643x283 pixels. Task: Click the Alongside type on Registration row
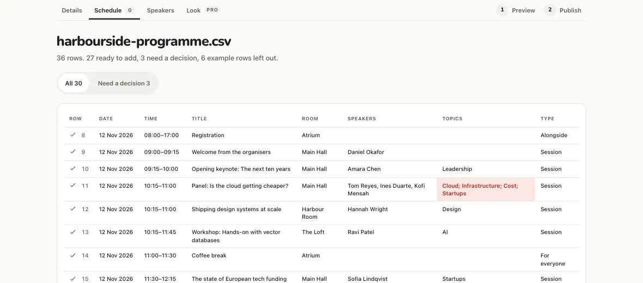(x=554, y=135)
